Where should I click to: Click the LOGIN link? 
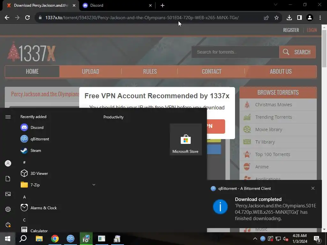(312, 30)
